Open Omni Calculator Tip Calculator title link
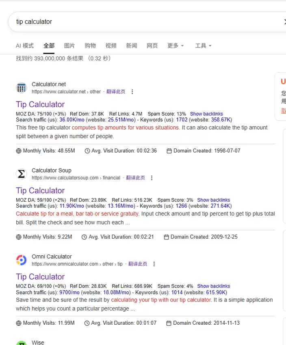 pos(40,277)
